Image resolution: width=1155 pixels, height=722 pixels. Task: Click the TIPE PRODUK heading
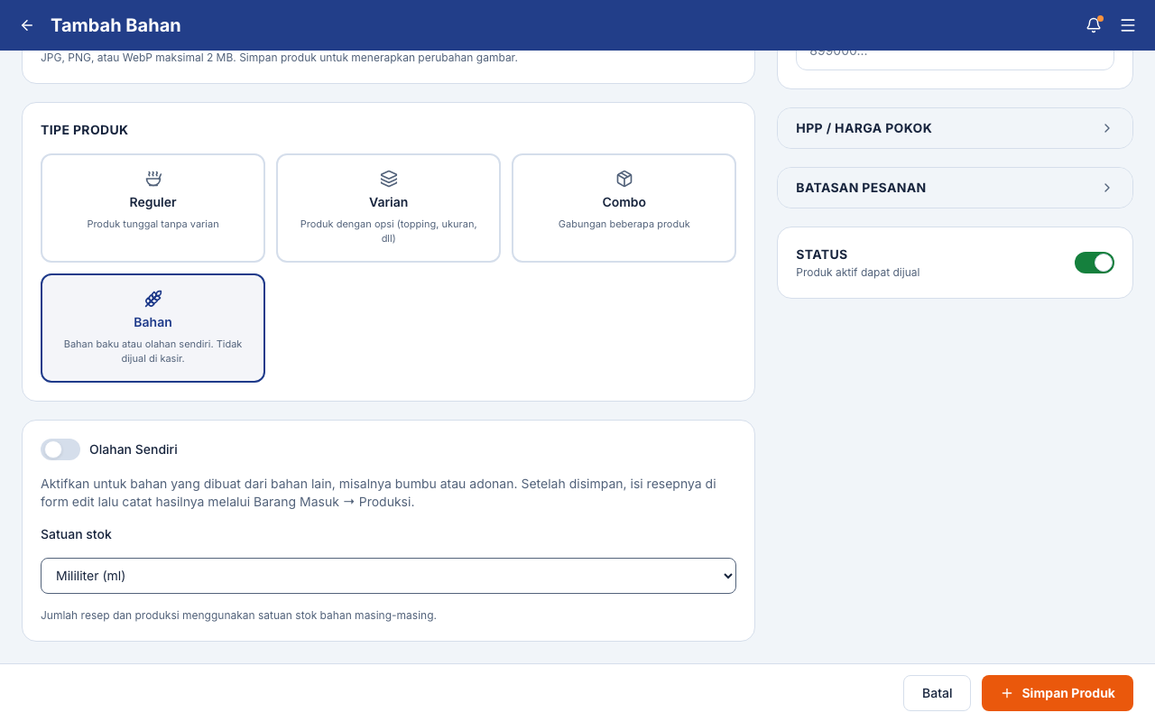coord(85,130)
